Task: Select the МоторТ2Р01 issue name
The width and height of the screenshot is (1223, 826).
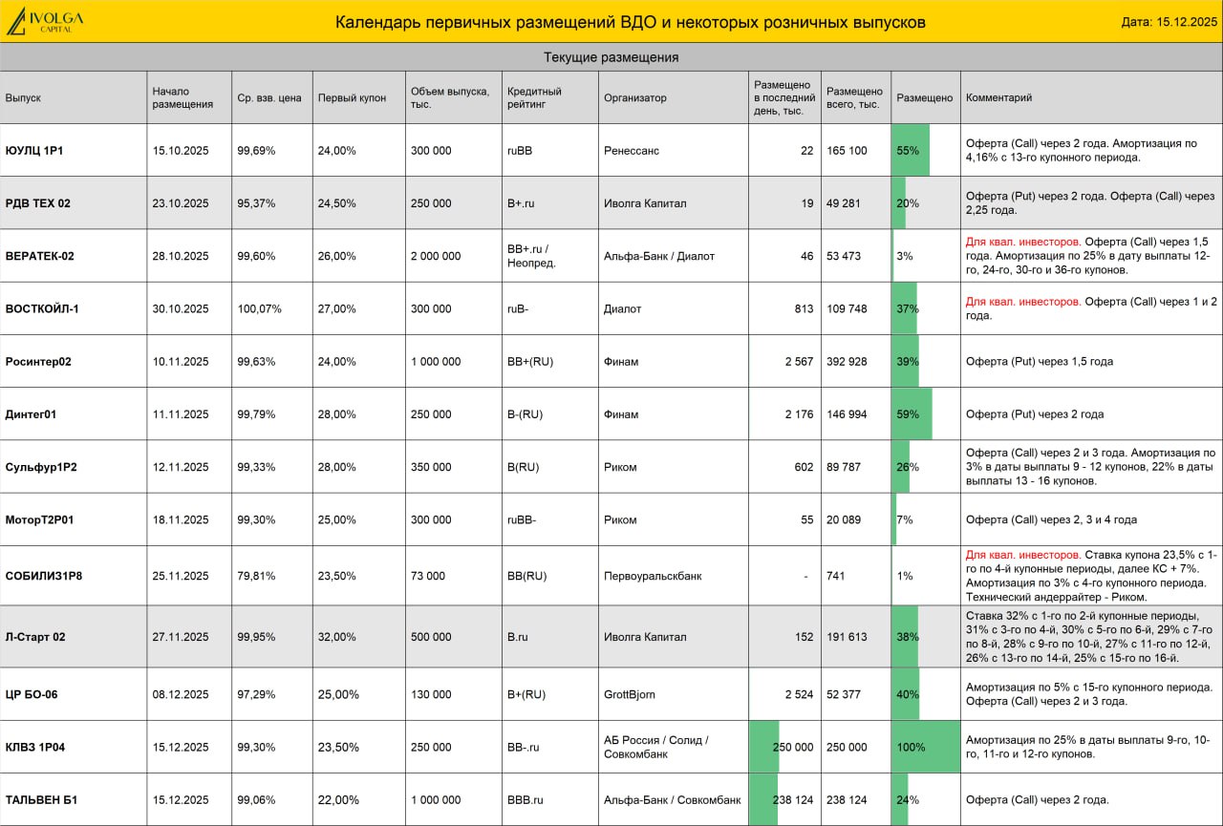Action: pos(40,519)
